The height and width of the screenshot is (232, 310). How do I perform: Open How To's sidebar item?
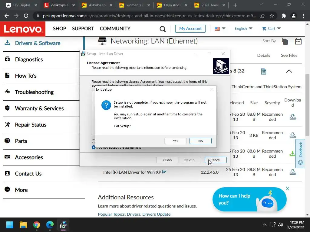(26, 76)
